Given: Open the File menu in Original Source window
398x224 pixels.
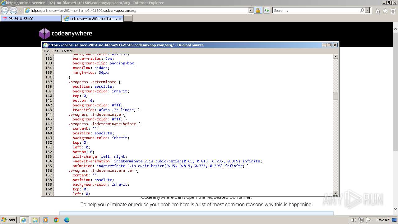Looking at the screenshot, I should [x=46, y=51].
